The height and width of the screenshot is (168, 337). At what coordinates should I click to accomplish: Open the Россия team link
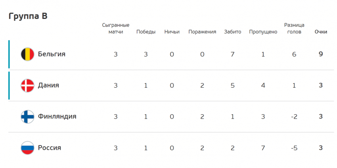pyautogui.click(x=50, y=148)
